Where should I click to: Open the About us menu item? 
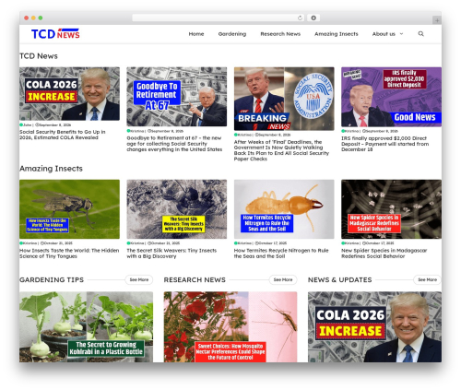384,34
